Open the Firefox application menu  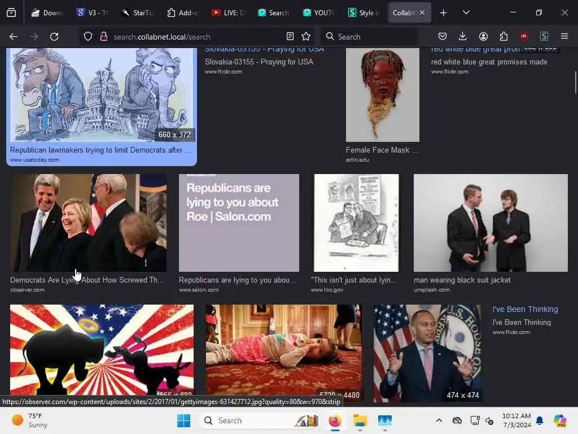564,36
